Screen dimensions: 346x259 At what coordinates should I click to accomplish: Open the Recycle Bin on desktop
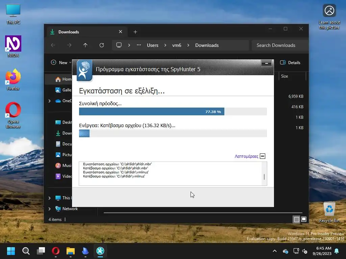click(329, 212)
